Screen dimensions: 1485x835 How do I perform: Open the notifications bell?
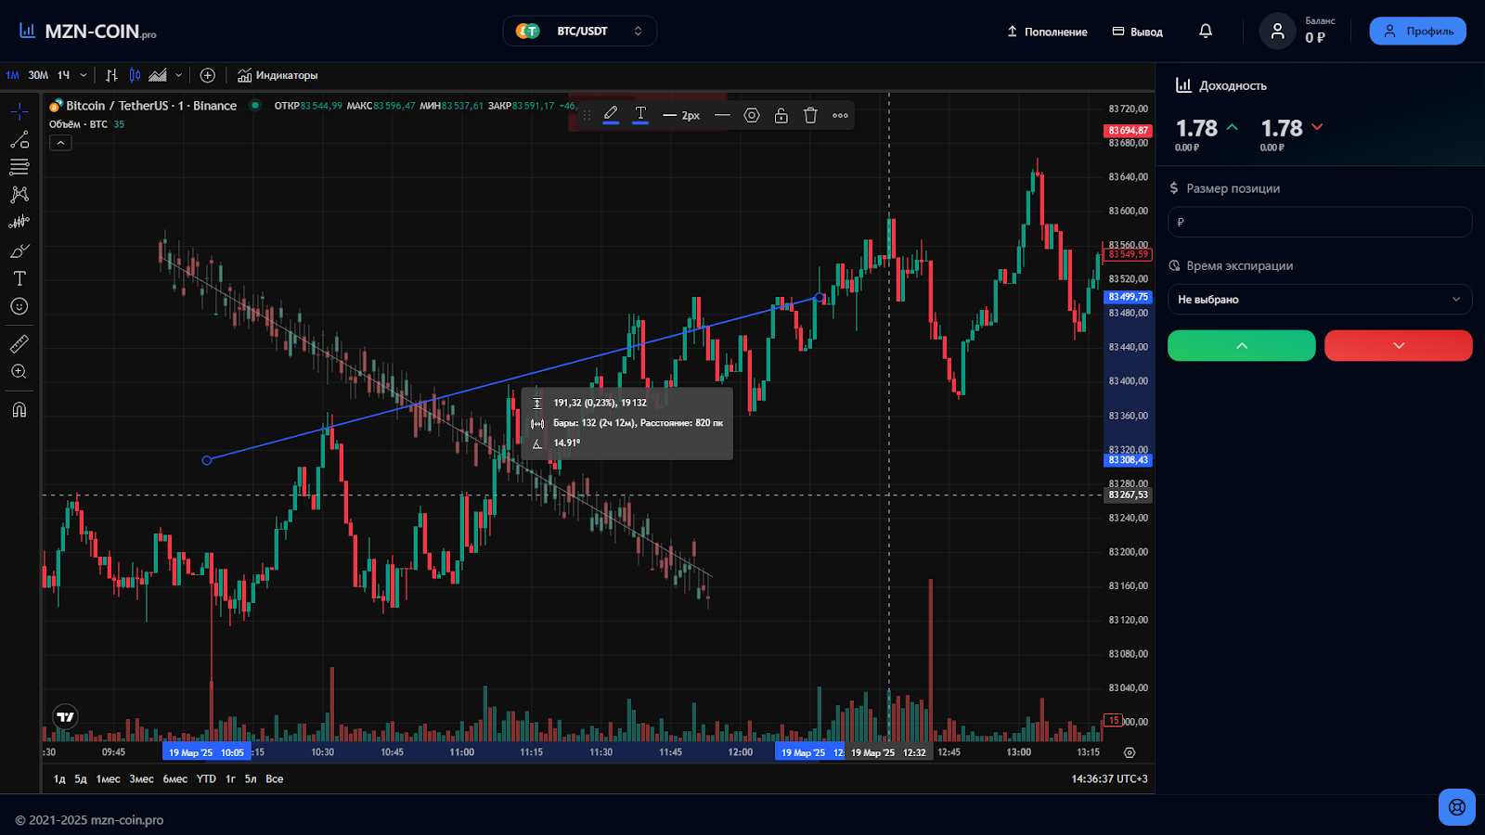point(1206,31)
